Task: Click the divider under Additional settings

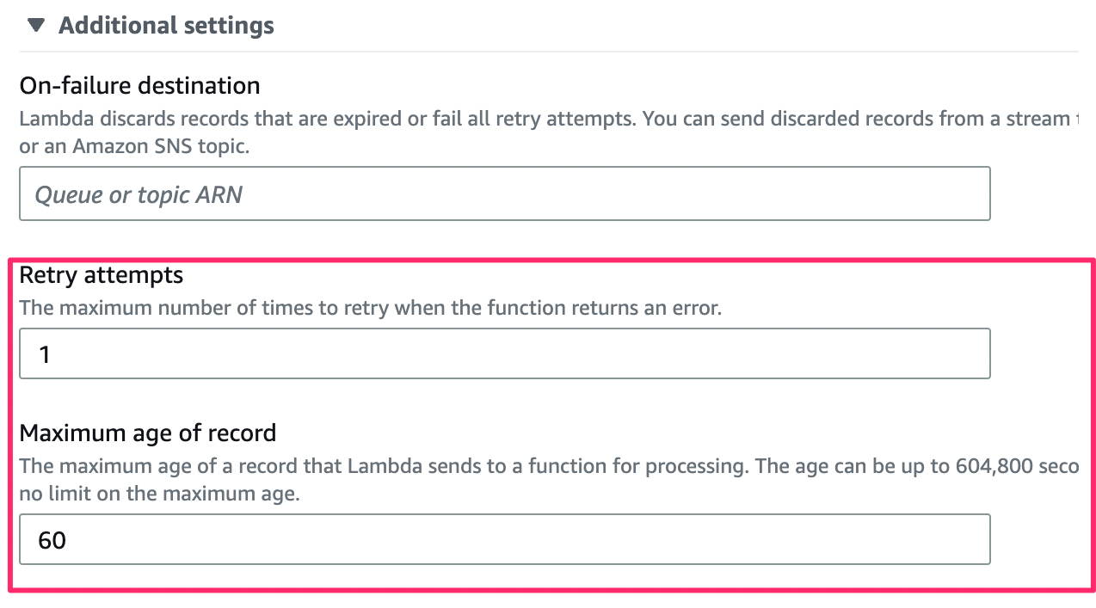Action: click(548, 50)
